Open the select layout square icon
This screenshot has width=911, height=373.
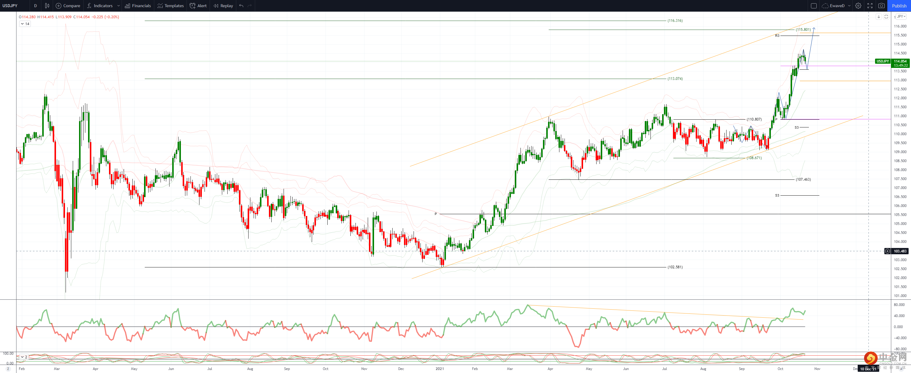coord(813,6)
